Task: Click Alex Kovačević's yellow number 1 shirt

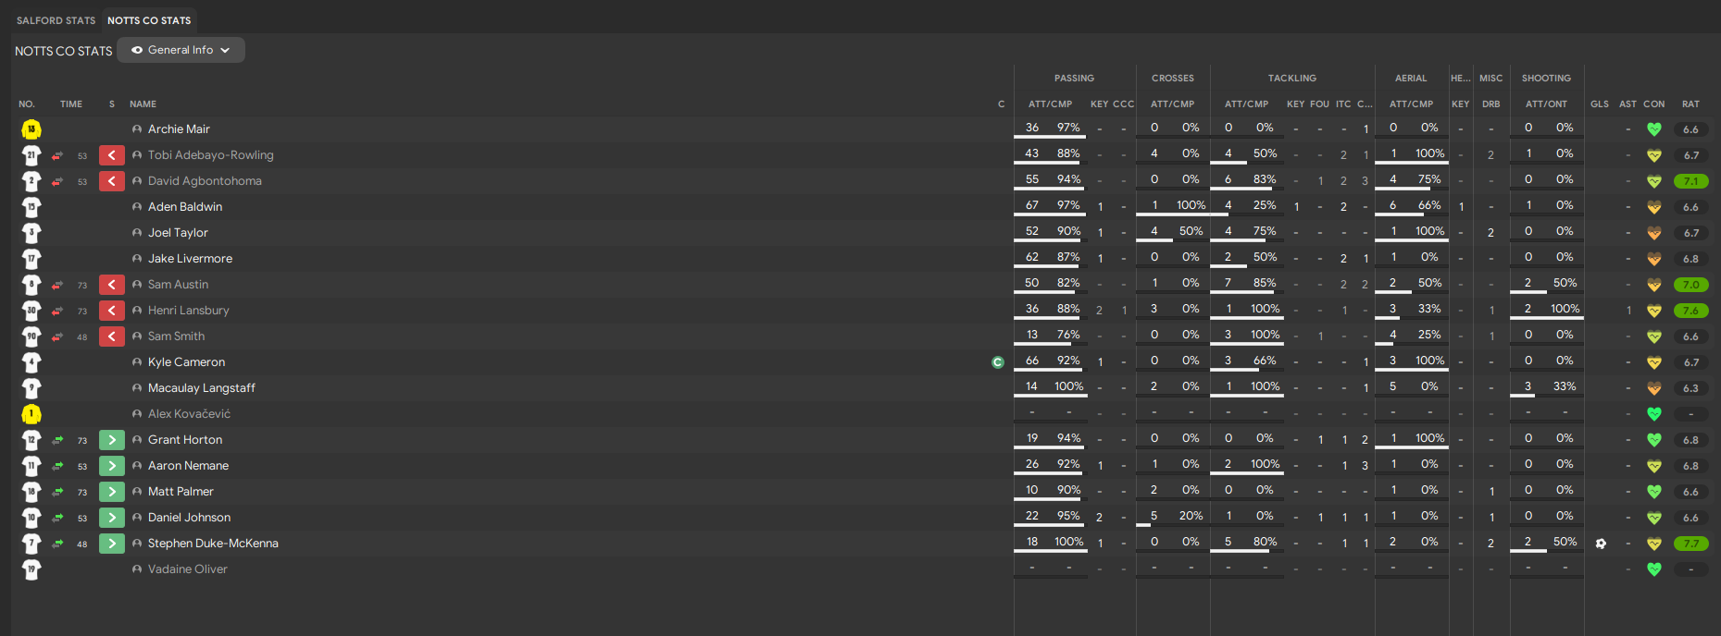Action: 31,414
